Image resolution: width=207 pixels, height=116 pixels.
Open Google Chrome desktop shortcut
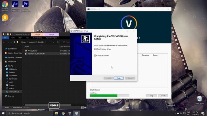pyautogui.click(x=5, y=6)
